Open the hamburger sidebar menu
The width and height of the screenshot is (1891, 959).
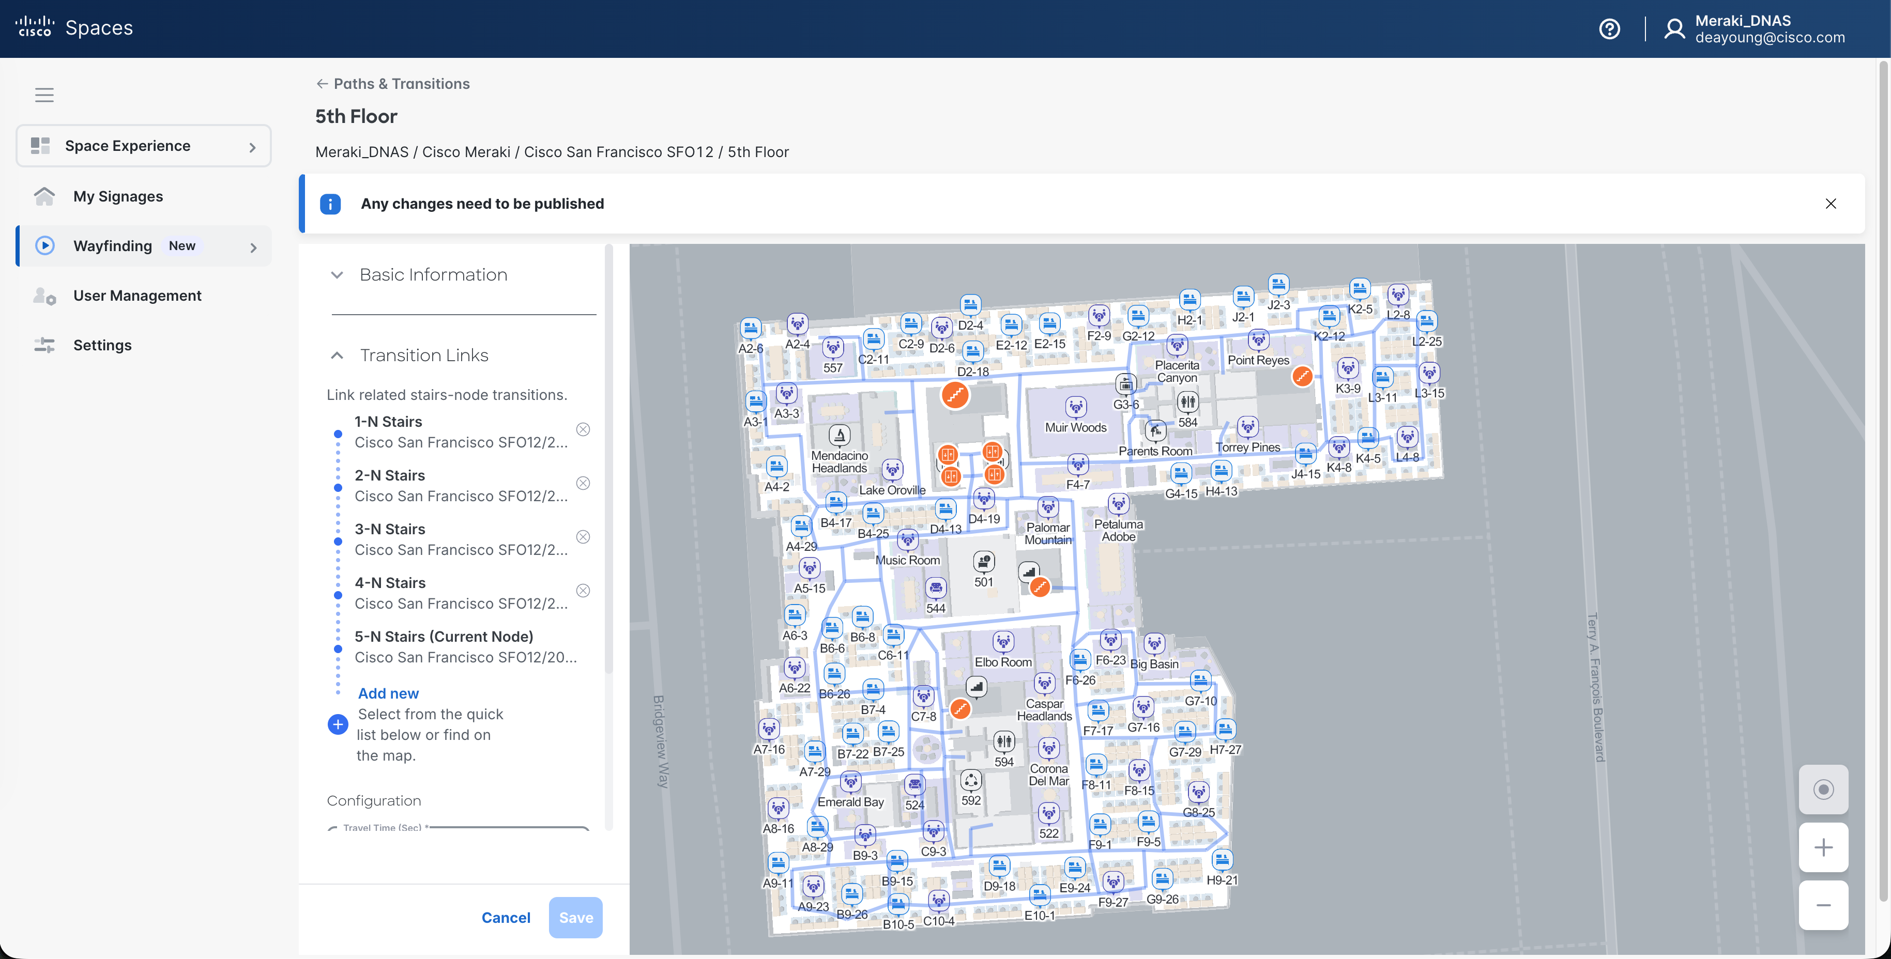click(44, 95)
